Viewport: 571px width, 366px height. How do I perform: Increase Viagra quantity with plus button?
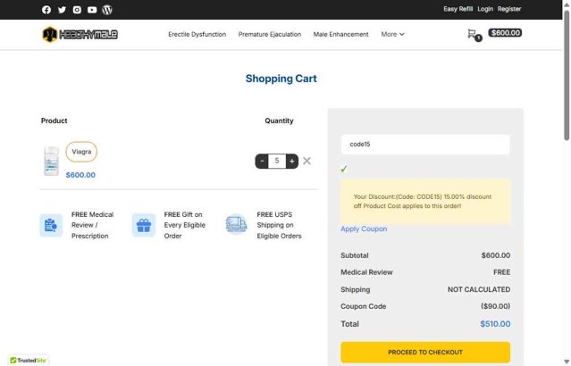click(x=291, y=162)
